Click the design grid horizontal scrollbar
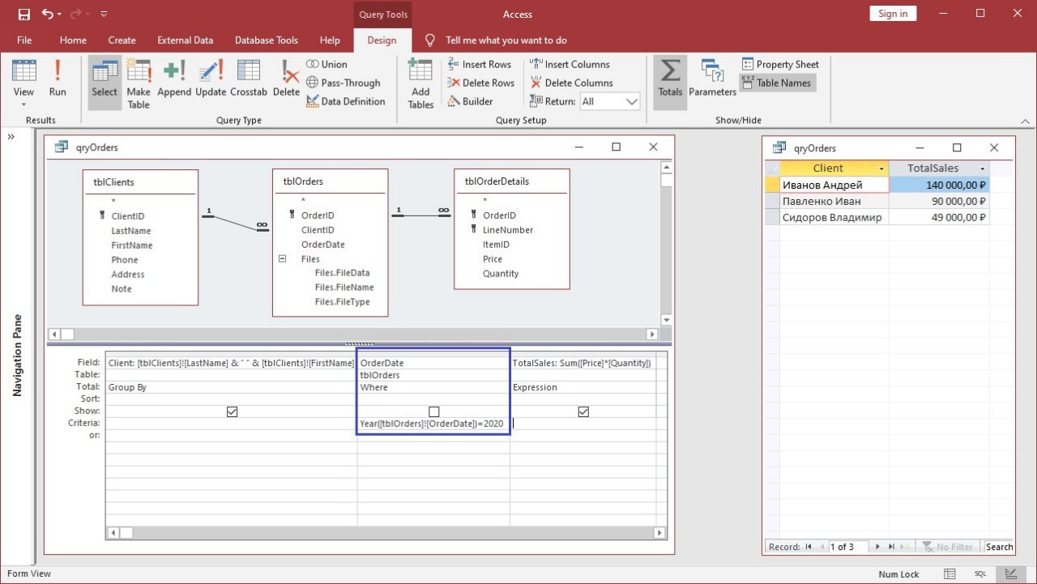 (x=389, y=532)
